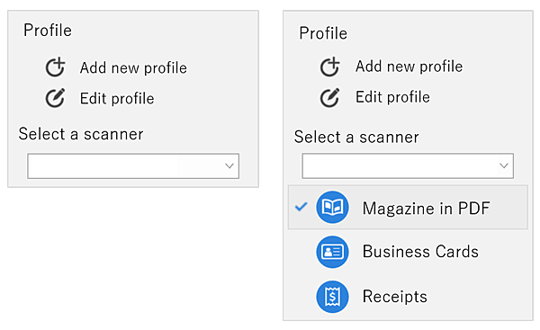Click Add new profile text in right panel
This screenshot has height=330, width=540.
[409, 67]
